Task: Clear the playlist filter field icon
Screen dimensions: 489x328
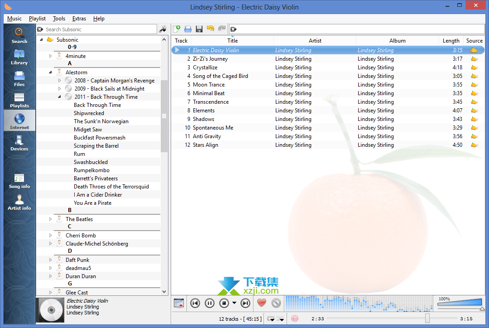Action: click(x=234, y=29)
